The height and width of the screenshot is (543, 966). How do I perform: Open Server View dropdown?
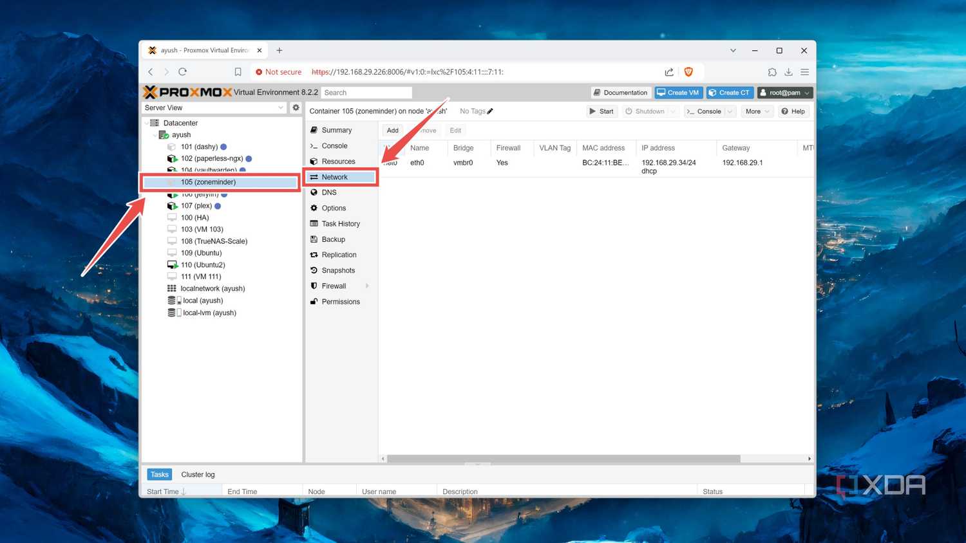pyautogui.click(x=214, y=107)
